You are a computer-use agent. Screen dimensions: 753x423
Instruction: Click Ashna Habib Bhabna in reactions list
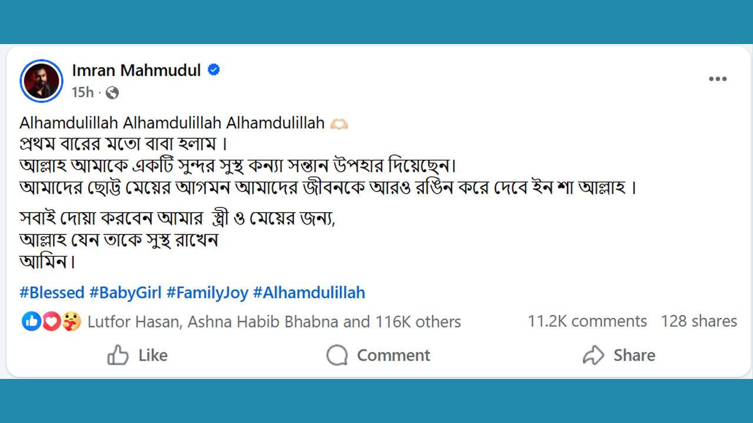tap(263, 322)
